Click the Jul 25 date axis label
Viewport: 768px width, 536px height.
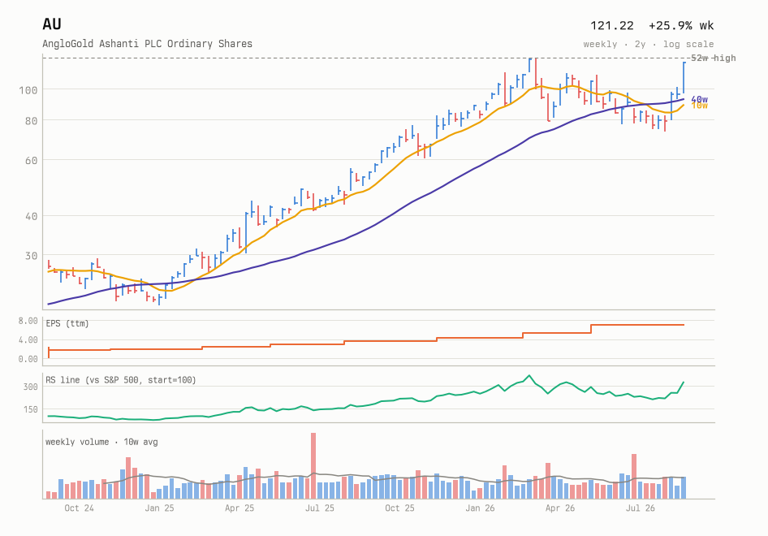pos(320,508)
